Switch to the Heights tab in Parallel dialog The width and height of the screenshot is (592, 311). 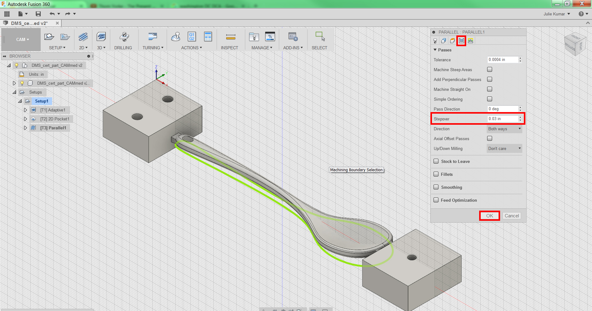(x=452, y=41)
